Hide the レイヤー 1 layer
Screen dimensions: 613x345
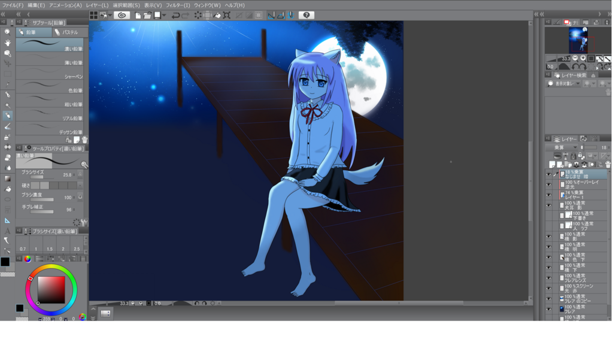point(548,195)
